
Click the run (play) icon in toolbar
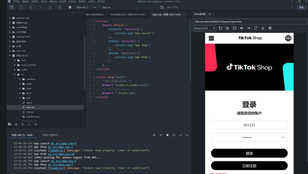(60, 7)
